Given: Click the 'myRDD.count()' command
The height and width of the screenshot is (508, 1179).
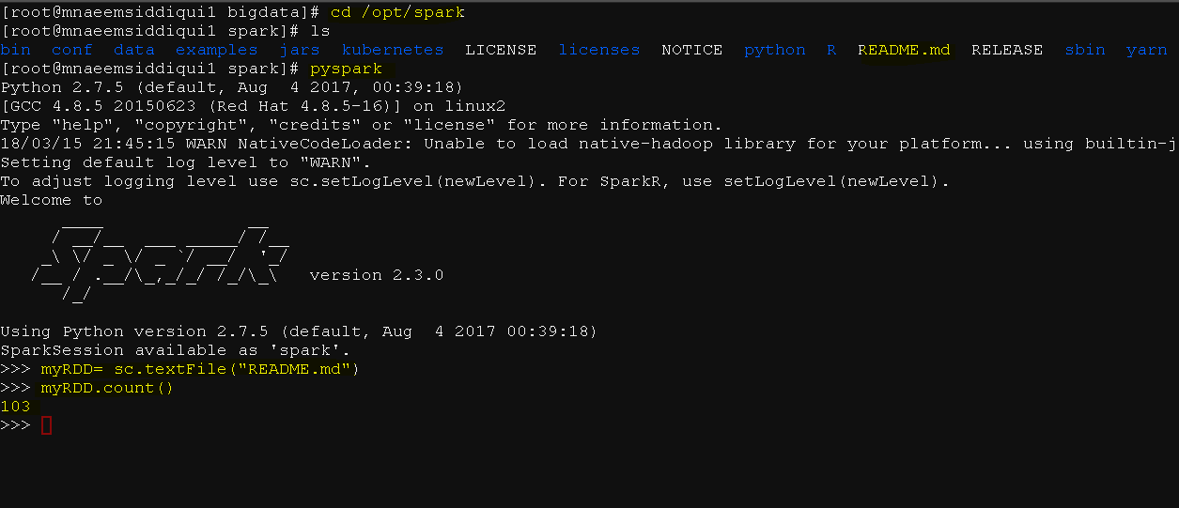Looking at the screenshot, I should click(108, 388).
